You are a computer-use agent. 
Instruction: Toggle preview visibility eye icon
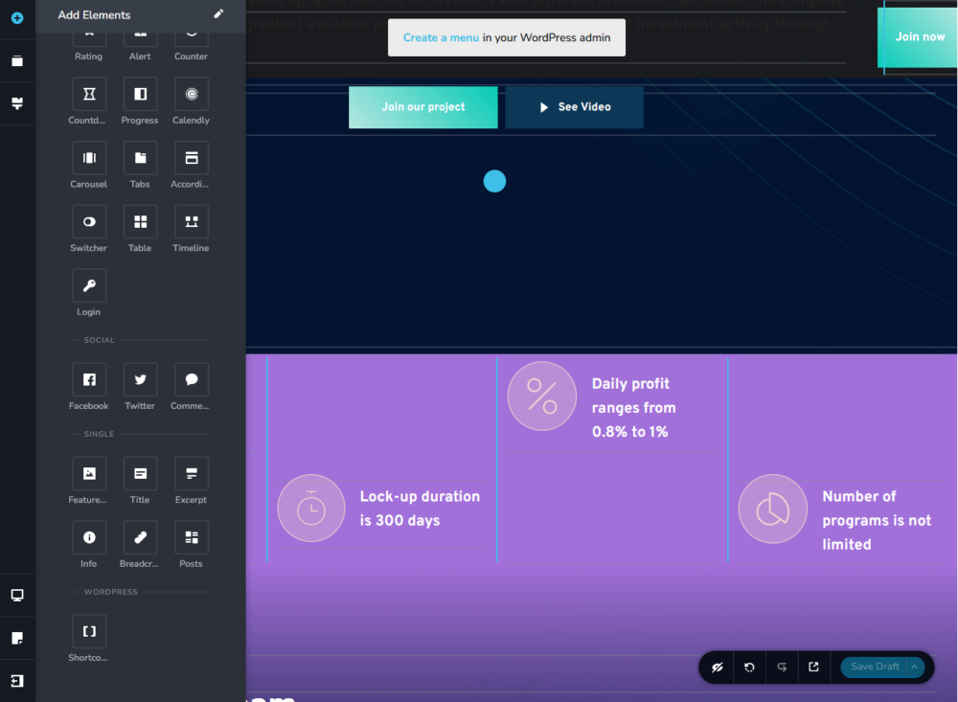(717, 668)
